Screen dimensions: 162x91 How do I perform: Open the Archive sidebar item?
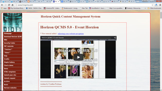[12, 81]
